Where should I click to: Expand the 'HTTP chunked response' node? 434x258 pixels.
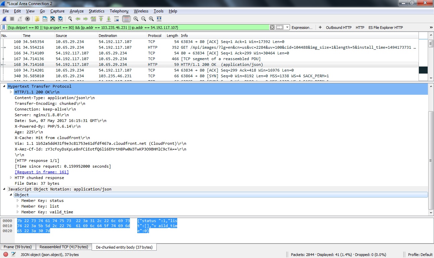11,178
